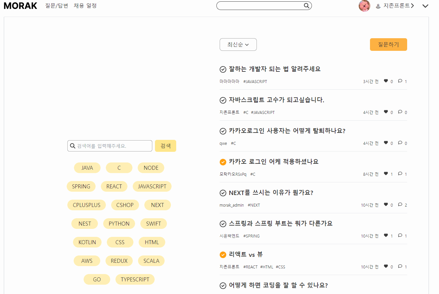The height and width of the screenshot is (294, 439).
Task: Select the CPLUSPLUS tag chip
Action: (x=87, y=205)
